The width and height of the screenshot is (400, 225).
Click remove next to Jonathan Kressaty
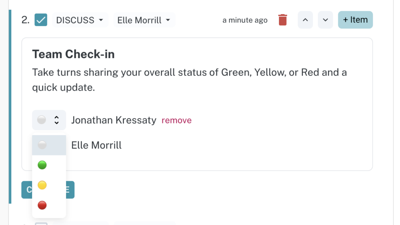177,120
